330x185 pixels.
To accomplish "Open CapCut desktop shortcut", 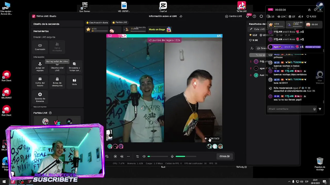I will (163, 7).
